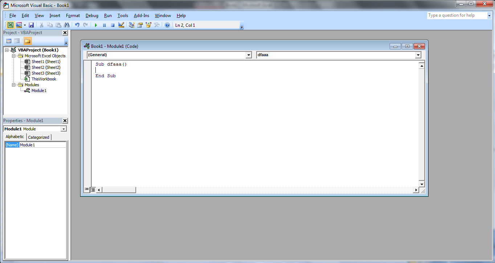Image resolution: width=495 pixels, height=263 pixels.
Task: Run the dfaaa sub with Run button
Action: [96, 25]
